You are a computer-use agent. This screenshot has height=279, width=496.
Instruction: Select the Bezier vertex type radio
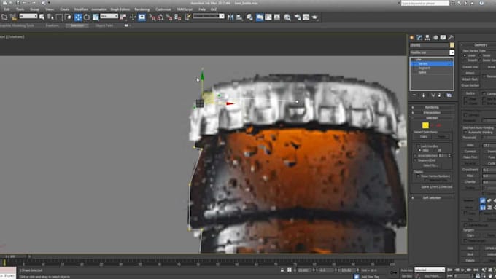[481, 55]
